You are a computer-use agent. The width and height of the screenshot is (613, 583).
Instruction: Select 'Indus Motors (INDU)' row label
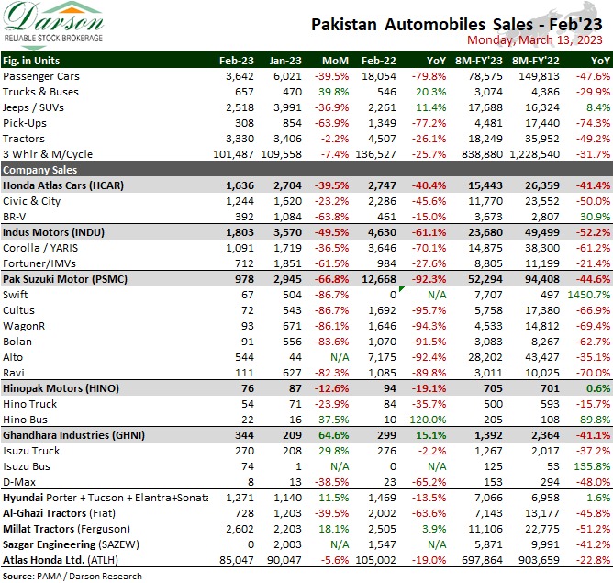[x=53, y=232]
